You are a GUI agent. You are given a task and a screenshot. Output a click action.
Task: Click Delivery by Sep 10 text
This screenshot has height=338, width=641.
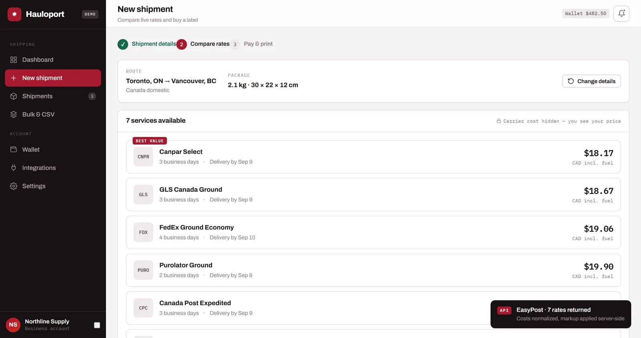coord(232,237)
